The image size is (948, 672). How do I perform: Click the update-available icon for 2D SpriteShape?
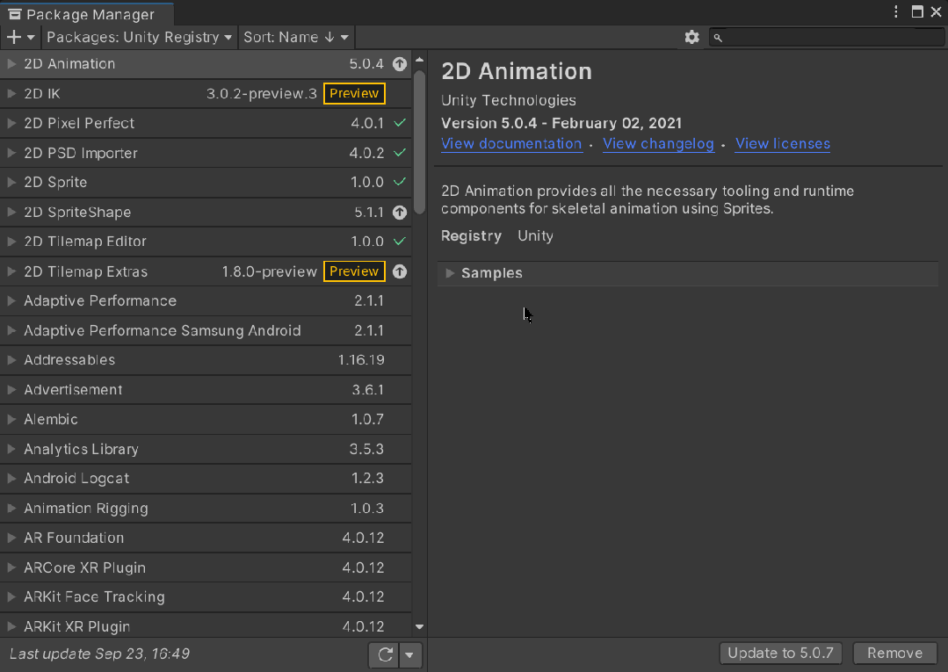click(400, 212)
